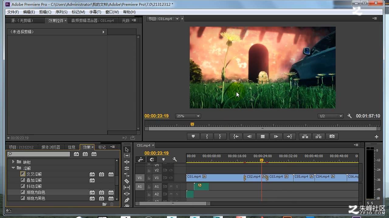
Task: Open the 25% zoom level dropdown
Action: (188, 116)
